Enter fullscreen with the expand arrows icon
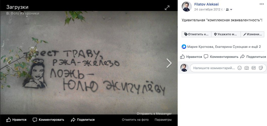 (x=167, y=8)
